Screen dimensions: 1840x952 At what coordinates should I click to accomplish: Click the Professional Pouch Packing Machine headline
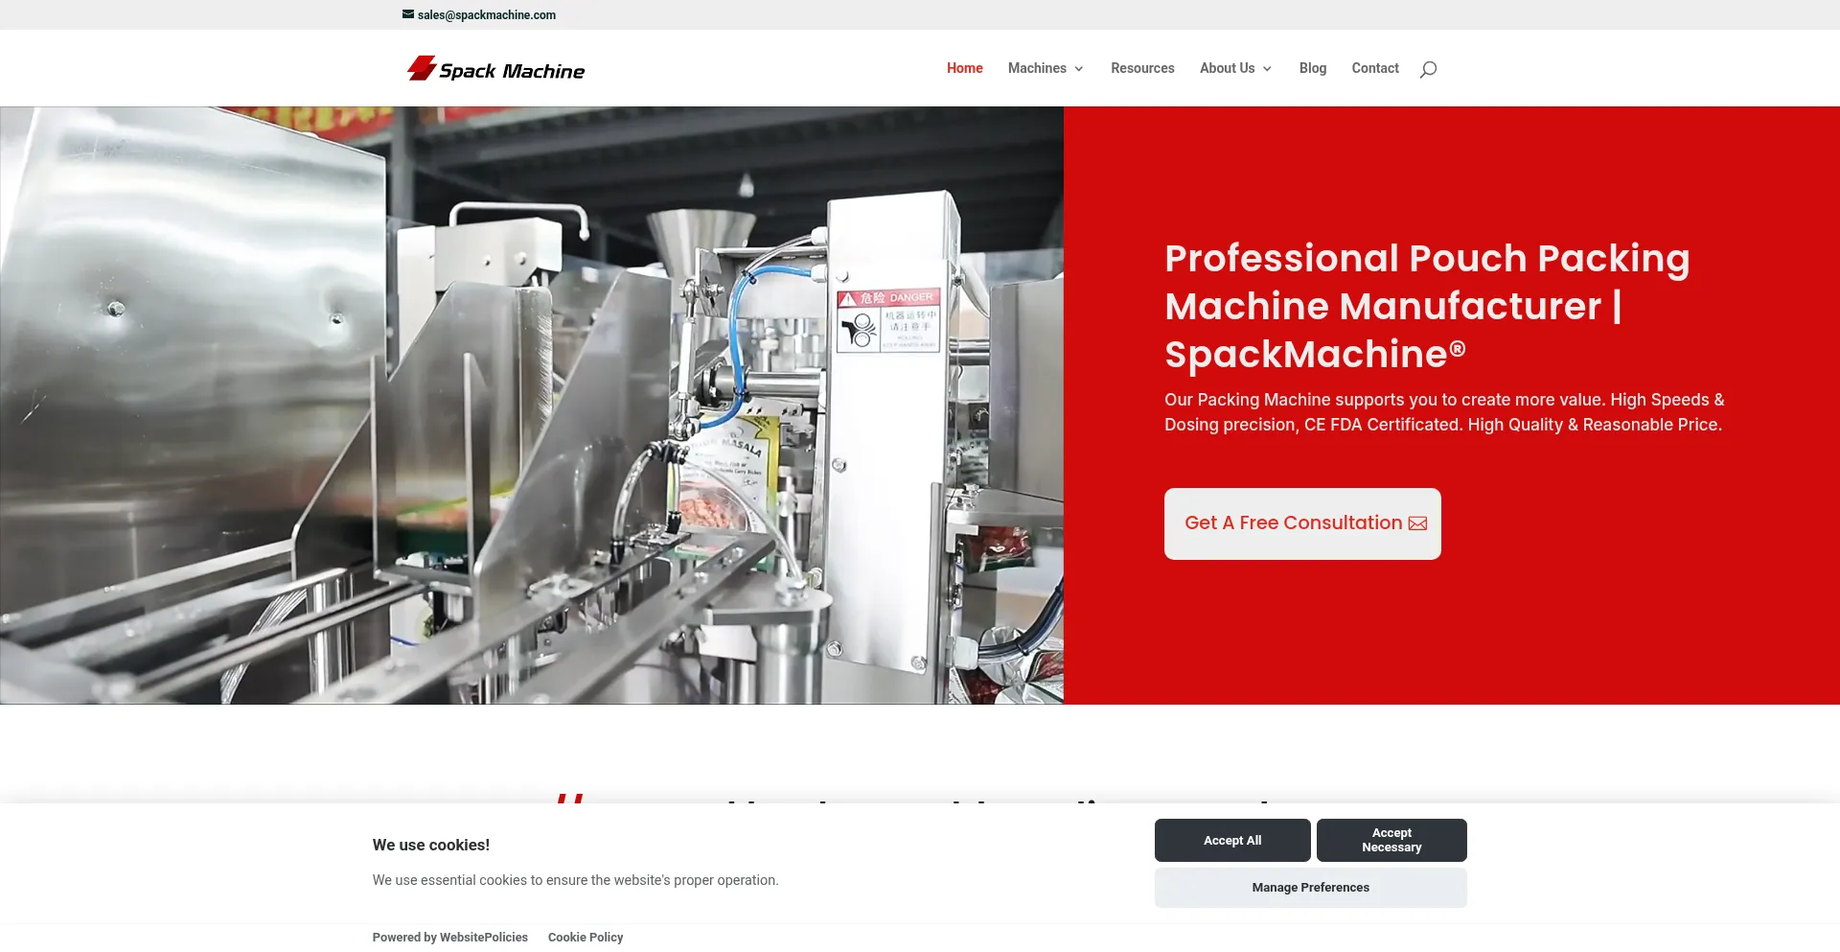(x=1427, y=306)
